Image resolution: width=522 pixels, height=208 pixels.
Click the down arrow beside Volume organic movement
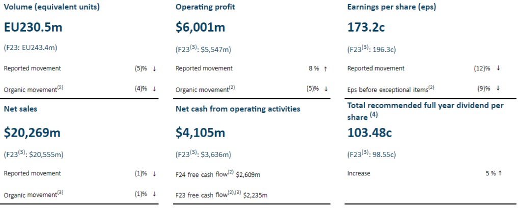[x=154, y=89]
